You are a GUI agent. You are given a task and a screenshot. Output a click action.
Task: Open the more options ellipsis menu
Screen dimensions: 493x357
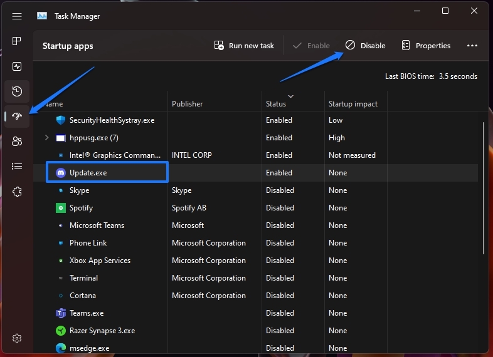[472, 46]
